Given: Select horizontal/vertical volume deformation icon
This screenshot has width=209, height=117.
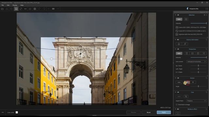Looking at the screenshot, I should click(179, 44).
